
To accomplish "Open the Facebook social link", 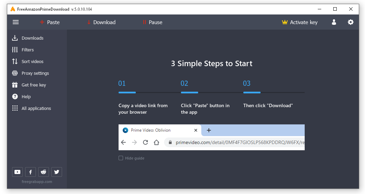I will tap(30, 172).
